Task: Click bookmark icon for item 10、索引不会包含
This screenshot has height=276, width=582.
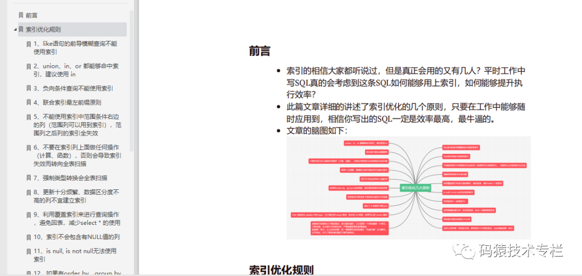Action: (x=29, y=236)
